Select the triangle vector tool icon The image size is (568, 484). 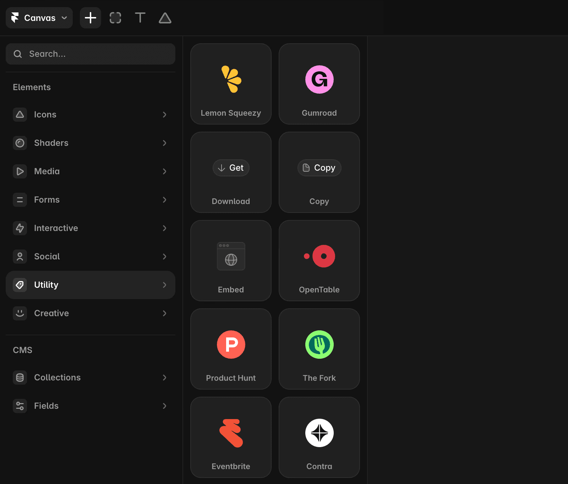click(x=165, y=18)
